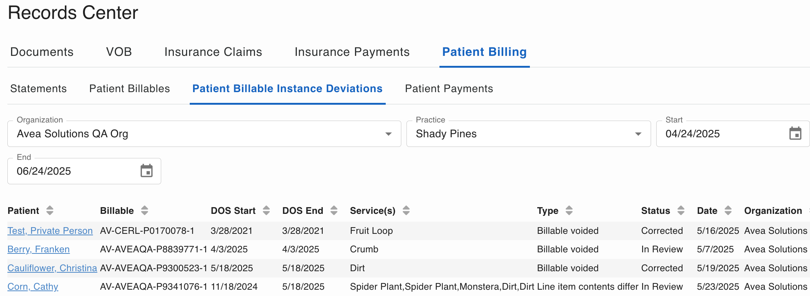Expand the Practice dropdown showing Shady Pines
Image resolution: width=810 pixels, height=296 pixels.
point(528,134)
